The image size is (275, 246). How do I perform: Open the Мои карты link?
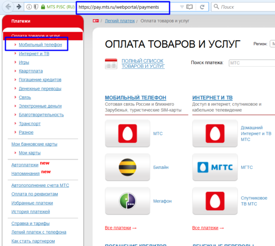coord(30,153)
